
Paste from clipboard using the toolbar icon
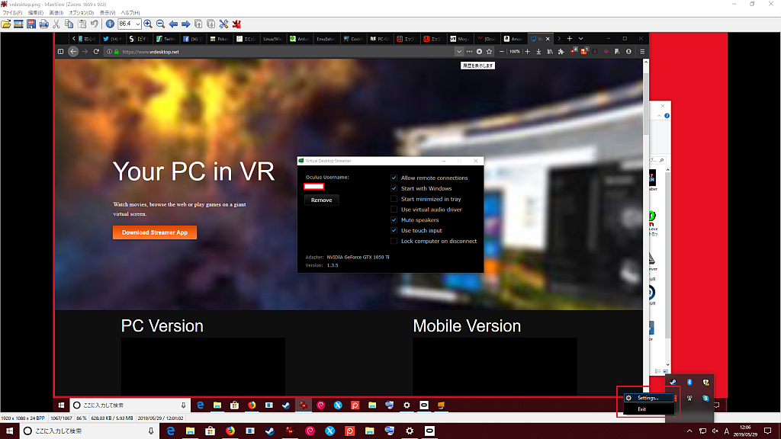[x=82, y=24]
